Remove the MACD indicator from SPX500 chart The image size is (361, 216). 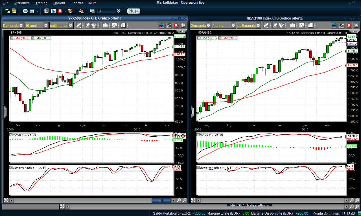[x=11, y=135]
